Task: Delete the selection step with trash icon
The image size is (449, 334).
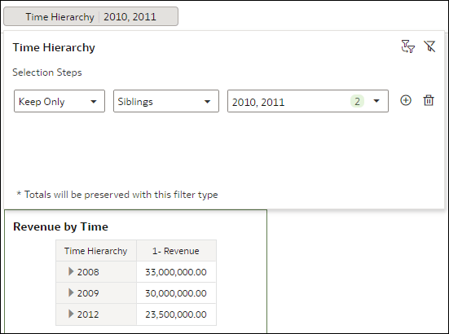Action: [429, 100]
